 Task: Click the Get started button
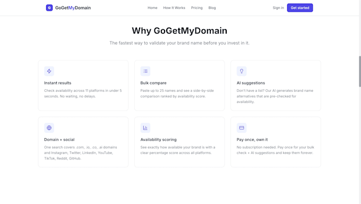[300, 8]
